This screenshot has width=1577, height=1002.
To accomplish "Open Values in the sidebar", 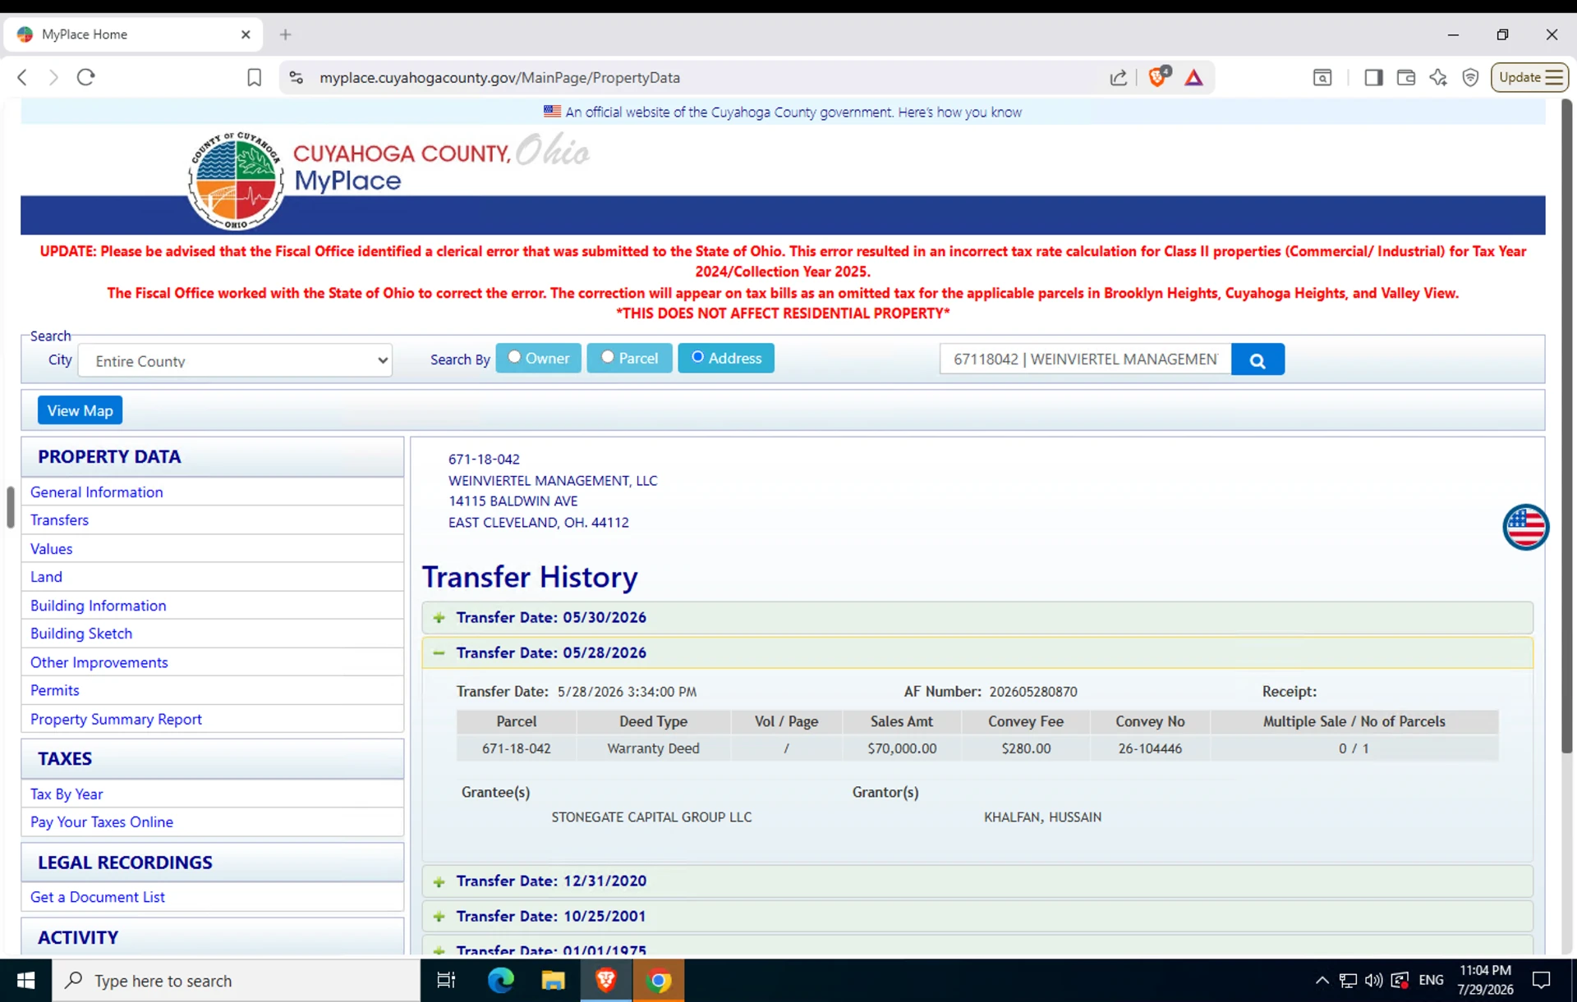I will coord(51,548).
